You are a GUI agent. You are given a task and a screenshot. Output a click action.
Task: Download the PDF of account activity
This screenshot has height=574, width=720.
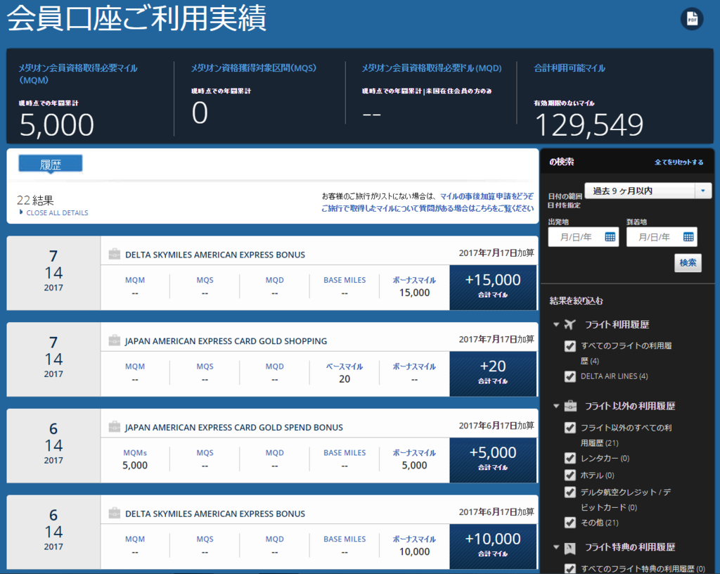point(692,19)
